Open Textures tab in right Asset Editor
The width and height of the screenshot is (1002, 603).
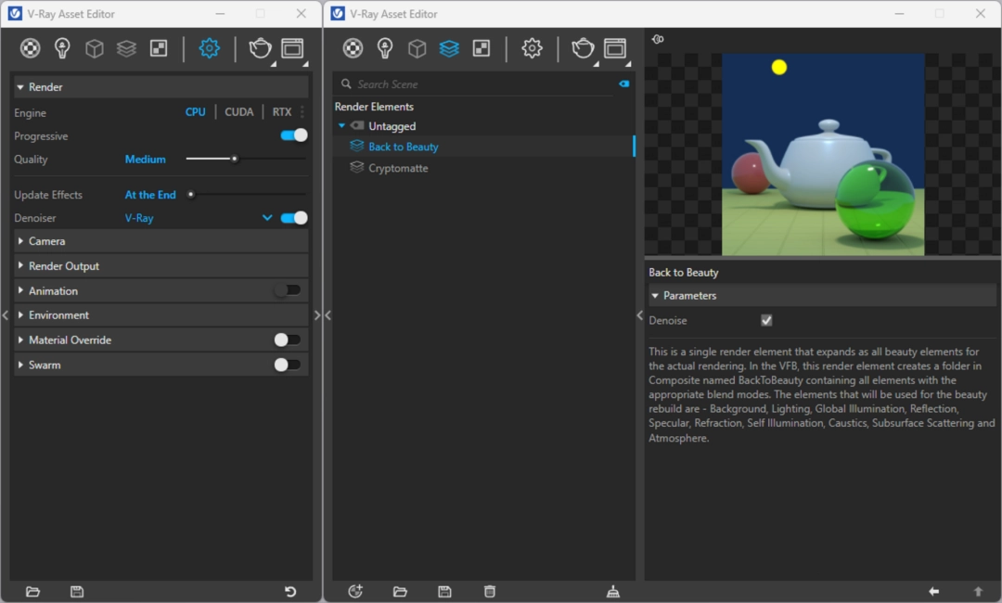482,48
